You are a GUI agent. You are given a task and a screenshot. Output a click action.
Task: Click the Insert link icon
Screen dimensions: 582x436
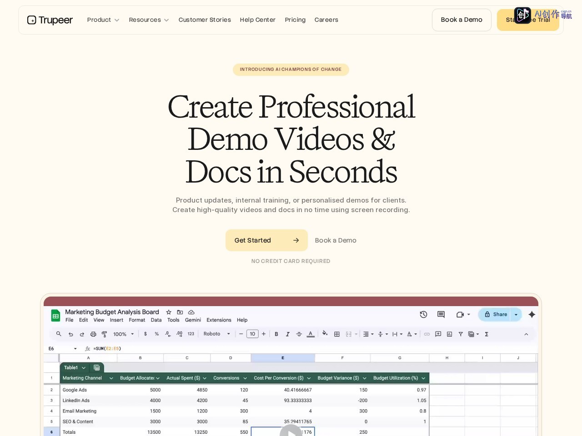click(427, 334)
